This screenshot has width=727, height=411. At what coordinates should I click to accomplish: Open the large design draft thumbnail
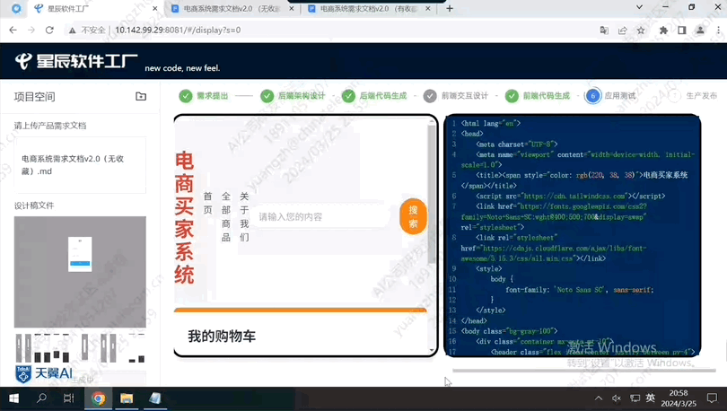coord(80,272)
